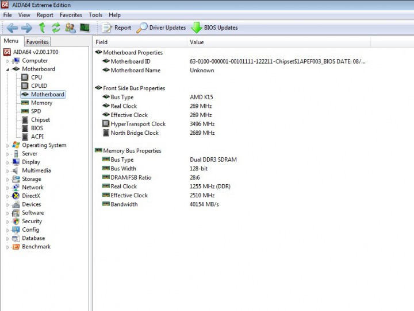Expand the Software tree node
The height and width of the screenshot is (311, 414).
7,213
